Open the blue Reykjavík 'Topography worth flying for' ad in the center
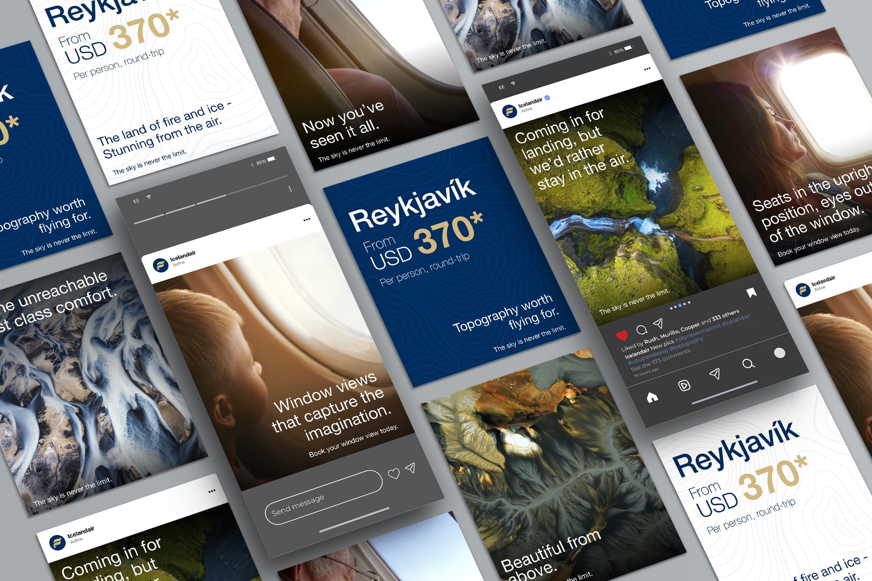This screenshot has width=872, height=581. (451, 262)
